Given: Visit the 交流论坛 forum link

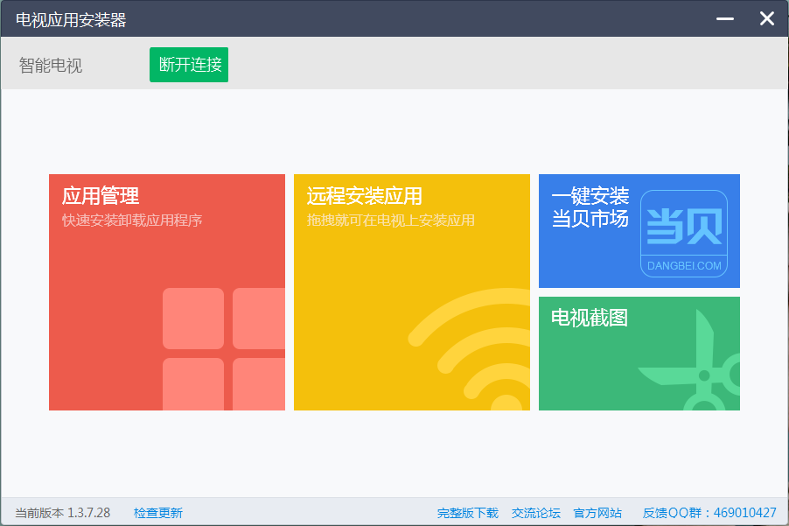Looking at the screenshot, I should [536, 512].
